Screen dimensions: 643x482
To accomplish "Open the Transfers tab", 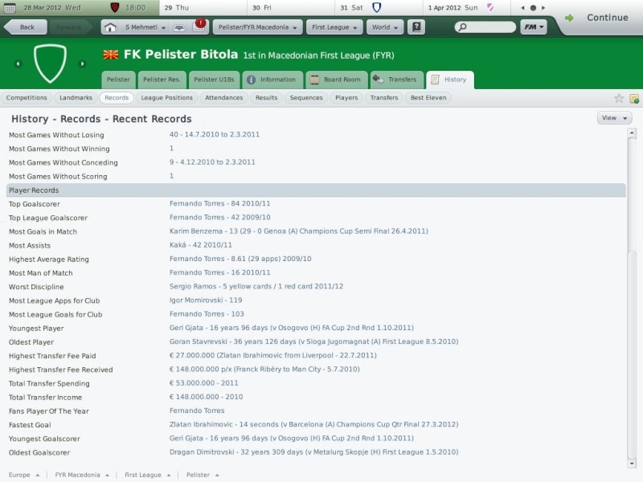I will tap(396, 80).
